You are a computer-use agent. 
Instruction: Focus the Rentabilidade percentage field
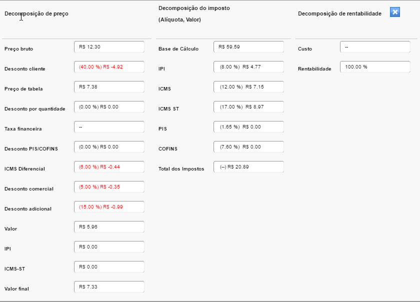tap(375, 67)
